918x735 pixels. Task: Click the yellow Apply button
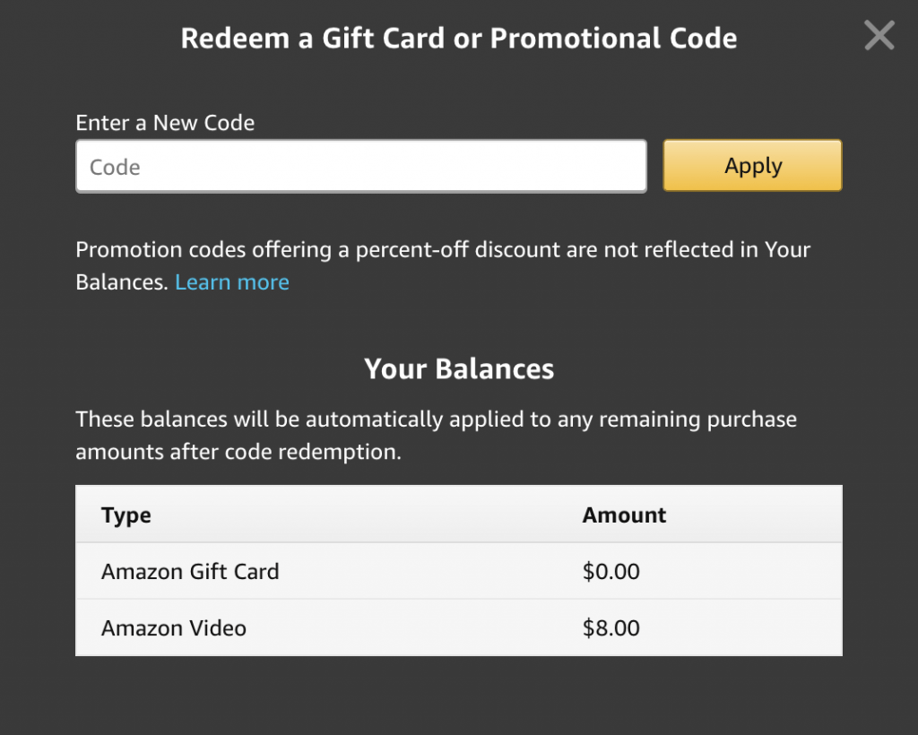pos(752,166)
